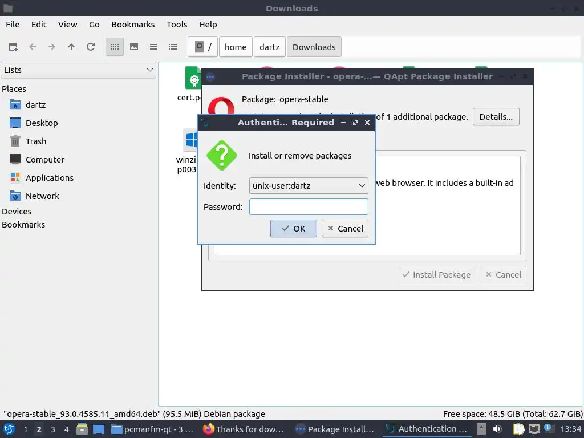Screen dimensions: 584x438
Task: Open the File menu
Action: [x=13, y=24]
